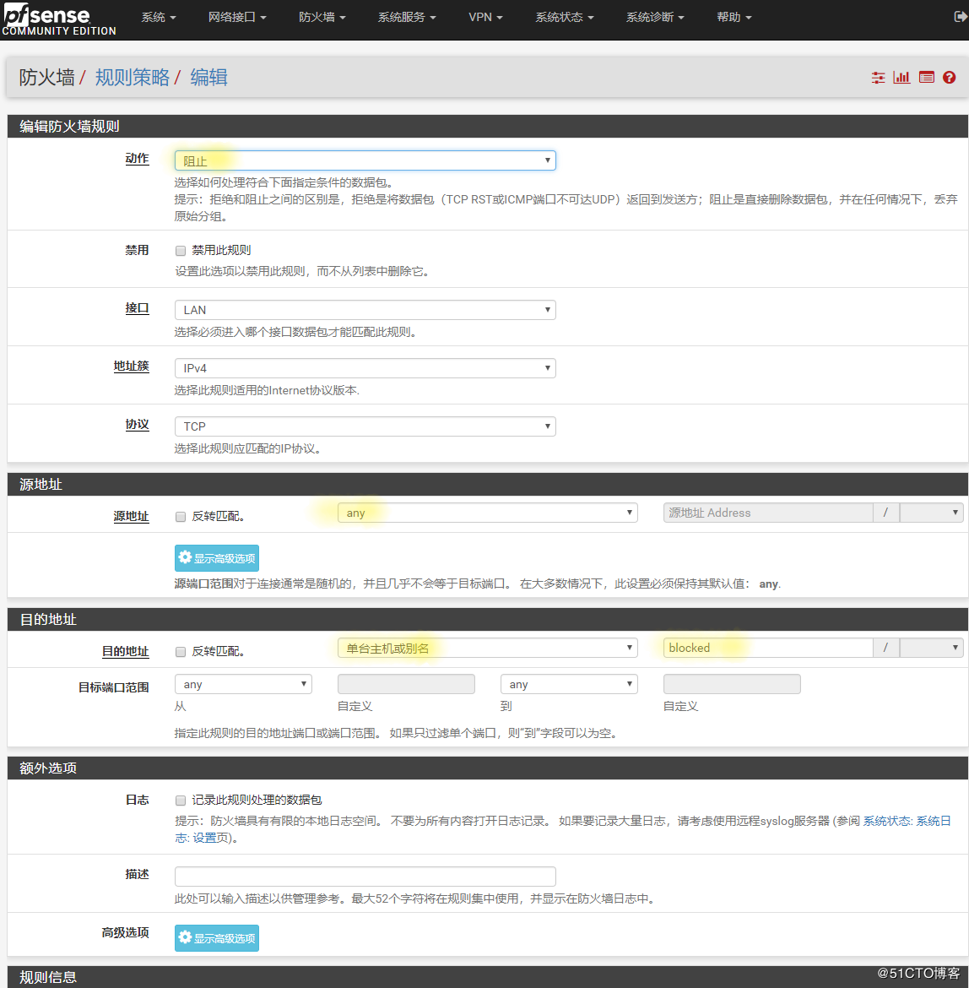The height and width of the screenshot is (988, 969).
Task: Open the VPN menu
Action: [485, 17]
